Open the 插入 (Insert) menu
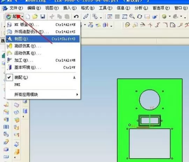Viewport: 189px width, 162px height. (70, 8)
